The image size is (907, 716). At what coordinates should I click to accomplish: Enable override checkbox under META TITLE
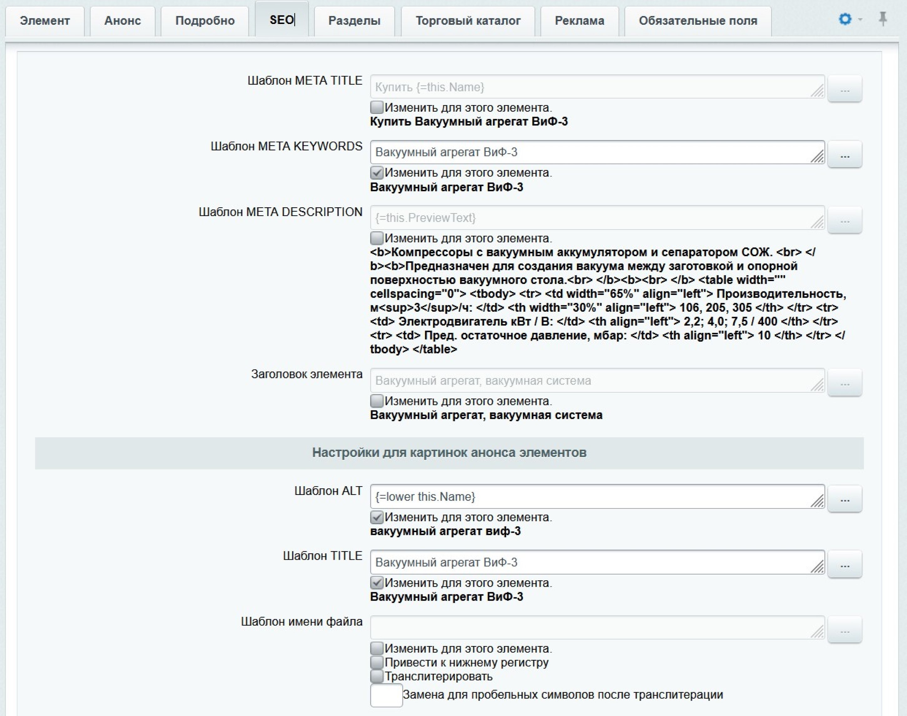(377, 107)
